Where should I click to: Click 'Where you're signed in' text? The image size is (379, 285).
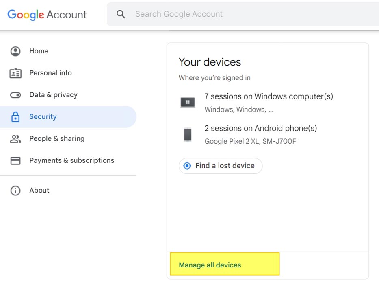(214, 78)
